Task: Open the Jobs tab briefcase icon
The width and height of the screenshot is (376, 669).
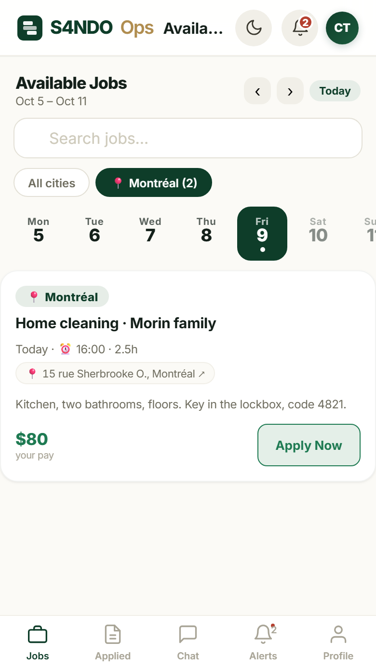Action: 38,635
